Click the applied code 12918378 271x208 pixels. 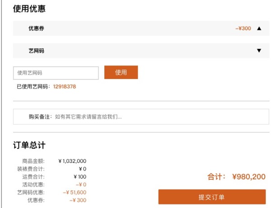[65, 87]
